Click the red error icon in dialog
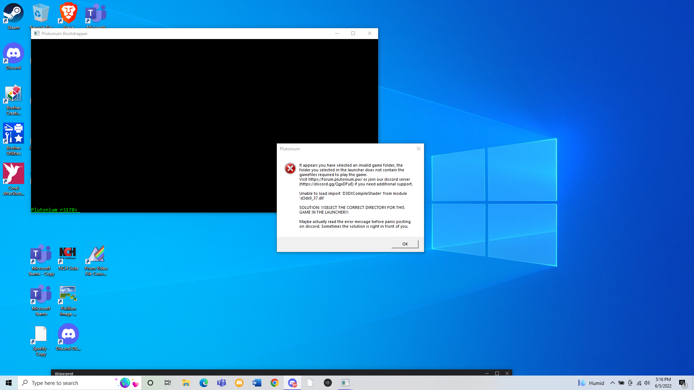Viewport: 694px width, 390px height. (x=290, y=168)
